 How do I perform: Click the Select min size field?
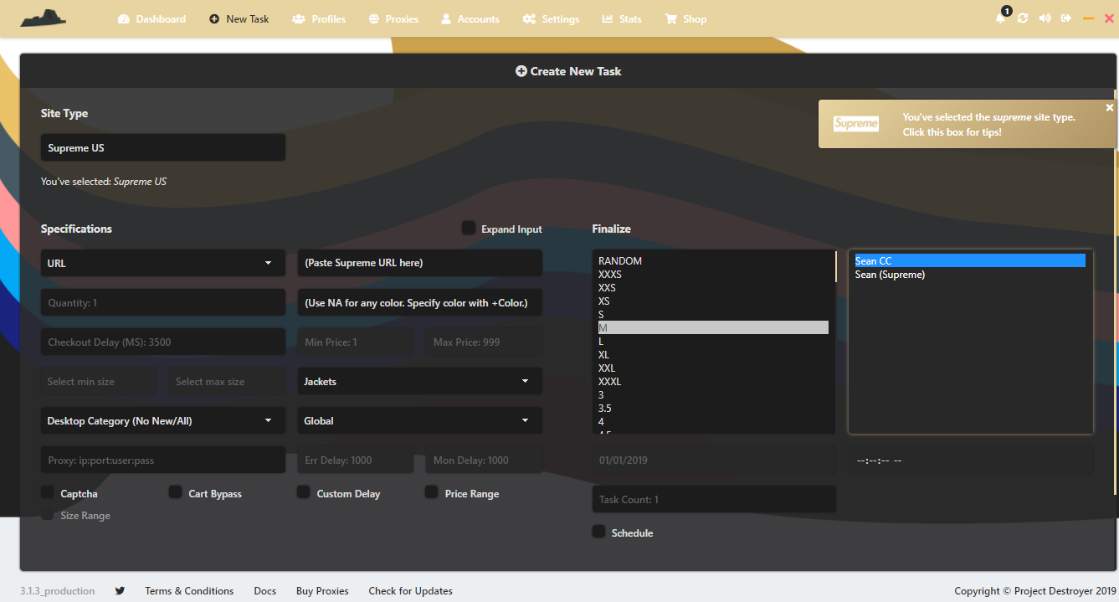point(99,381)
